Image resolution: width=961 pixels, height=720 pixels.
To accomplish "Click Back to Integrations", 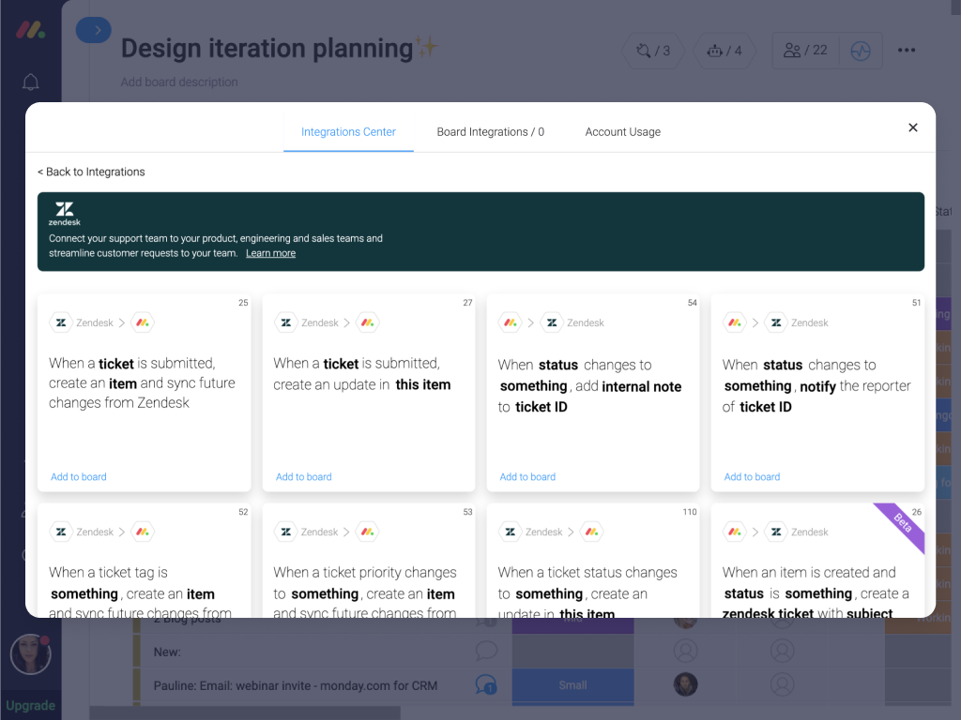I will [91, 172].
